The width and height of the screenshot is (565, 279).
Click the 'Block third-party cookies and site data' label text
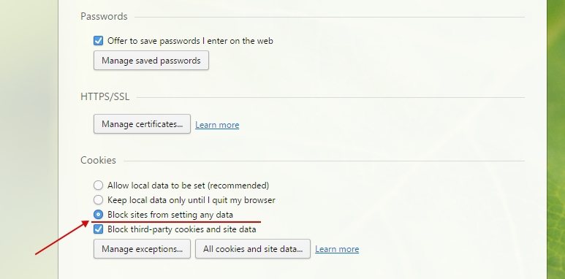click(x=181, y=229)
